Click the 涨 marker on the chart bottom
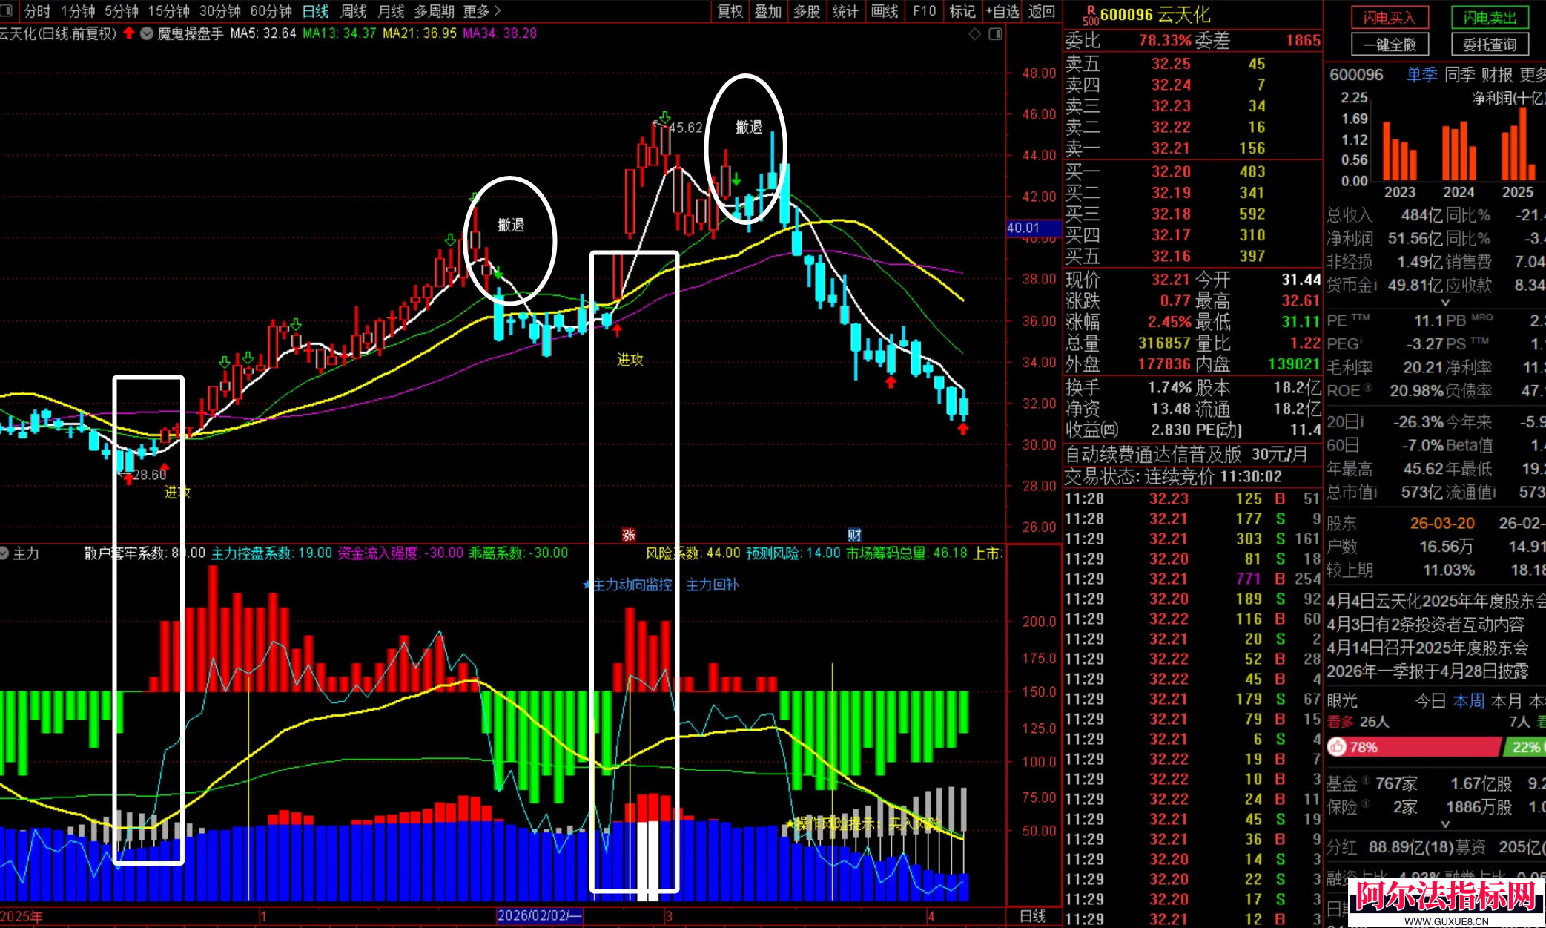 [x=629, y=535]
